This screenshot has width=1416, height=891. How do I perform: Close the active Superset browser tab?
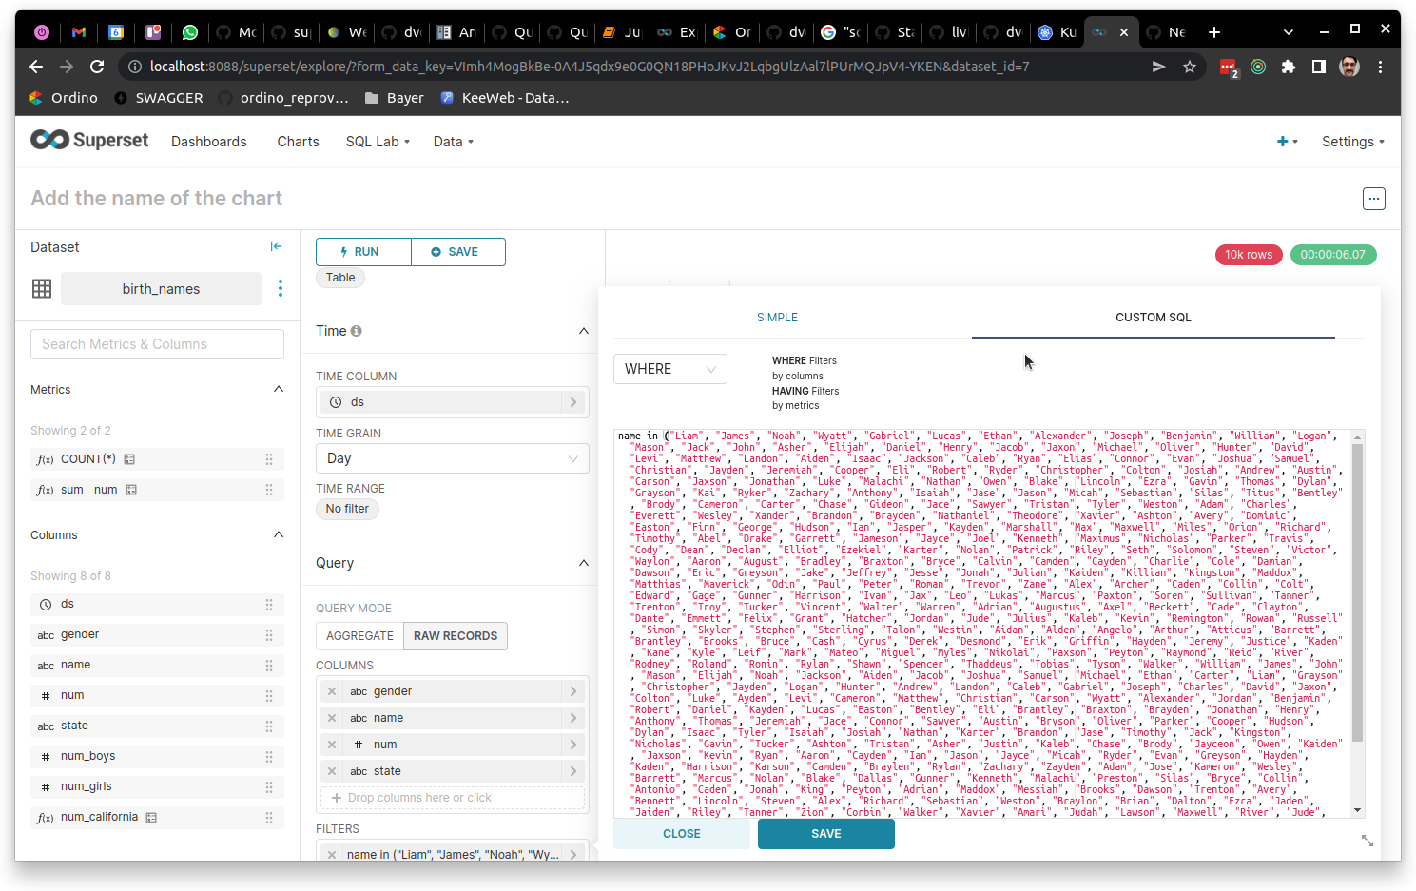click(1124, 32)
